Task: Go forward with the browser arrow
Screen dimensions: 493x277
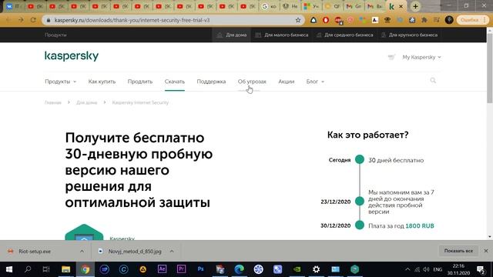Action: (21, 20)
